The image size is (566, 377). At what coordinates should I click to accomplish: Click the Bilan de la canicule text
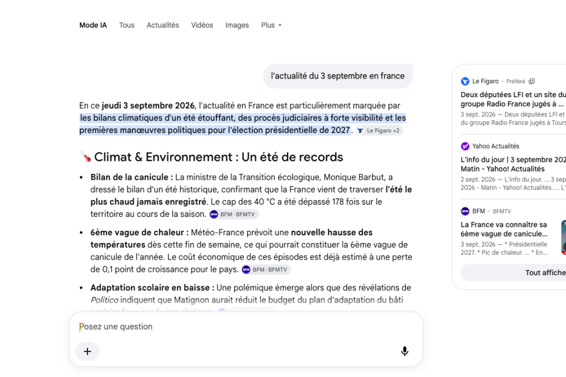pyautogui.click(x=132, y=177)
